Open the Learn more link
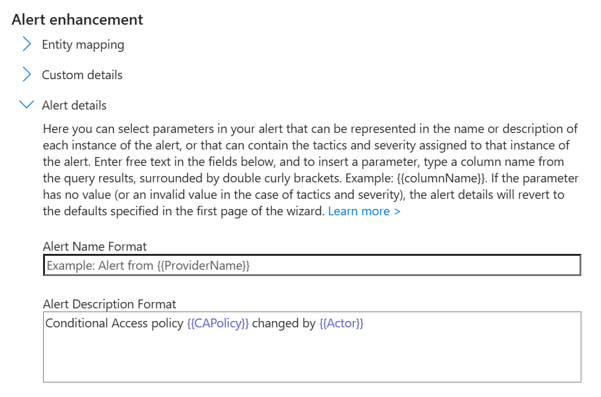Viewport: 601px width, 397px height. (364, 211)
